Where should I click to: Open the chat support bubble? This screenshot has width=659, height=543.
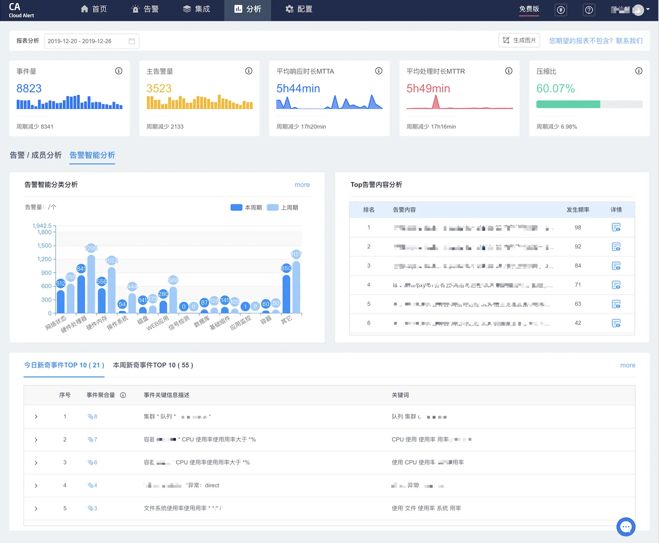[626, 527]
